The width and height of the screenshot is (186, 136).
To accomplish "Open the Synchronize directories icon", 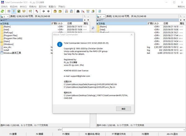I will (x=88, y=11).
